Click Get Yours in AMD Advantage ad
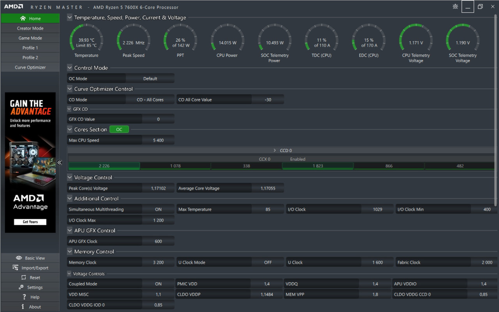This screenshot has width=499, height=312. coord(30,222)
